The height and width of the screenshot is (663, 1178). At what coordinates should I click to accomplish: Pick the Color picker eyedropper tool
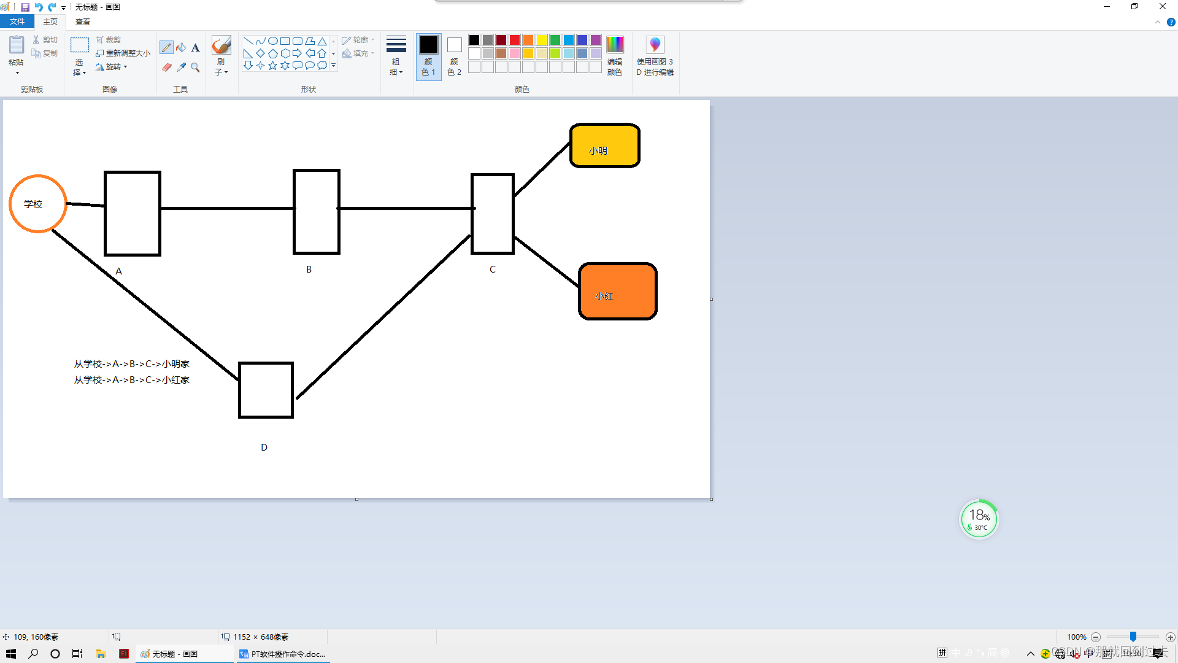click(181, 68)
